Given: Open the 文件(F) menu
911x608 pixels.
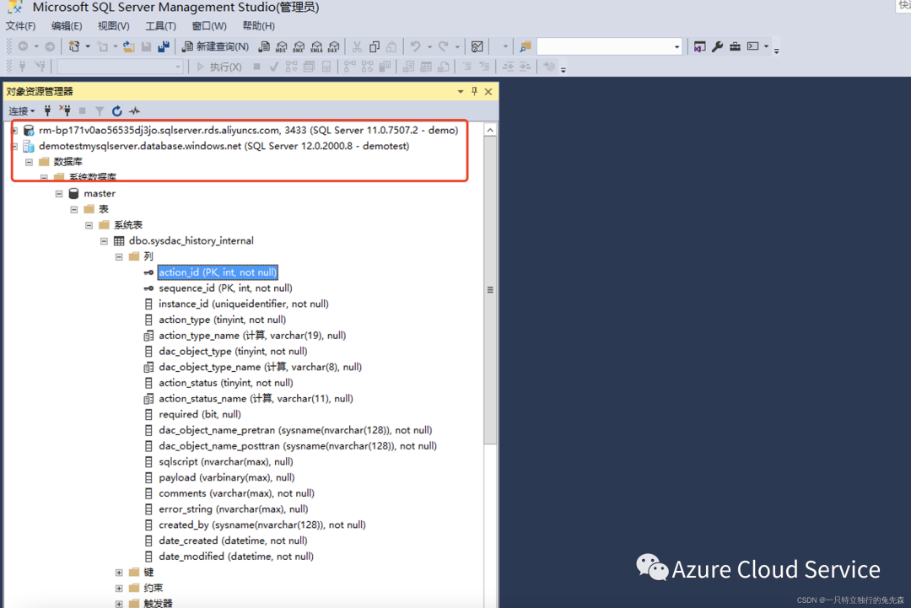Looking at the screenshot, I should click(20, 26).
